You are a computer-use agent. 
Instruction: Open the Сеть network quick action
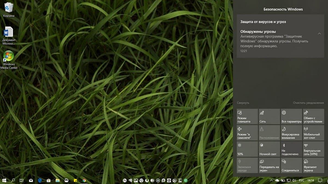(x=269, y=116)
